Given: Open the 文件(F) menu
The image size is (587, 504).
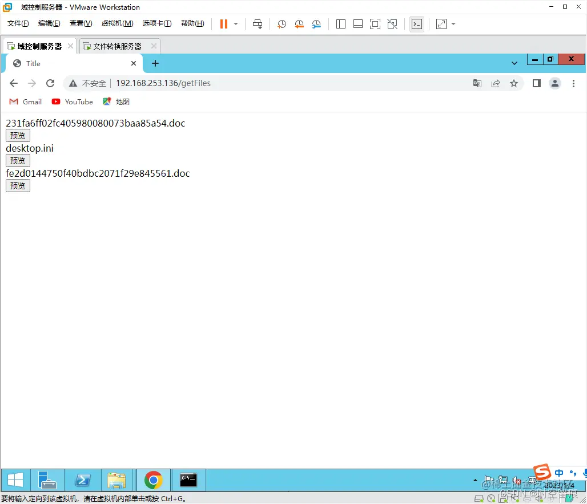Looking at the screenshot, I should coord(18,23).
